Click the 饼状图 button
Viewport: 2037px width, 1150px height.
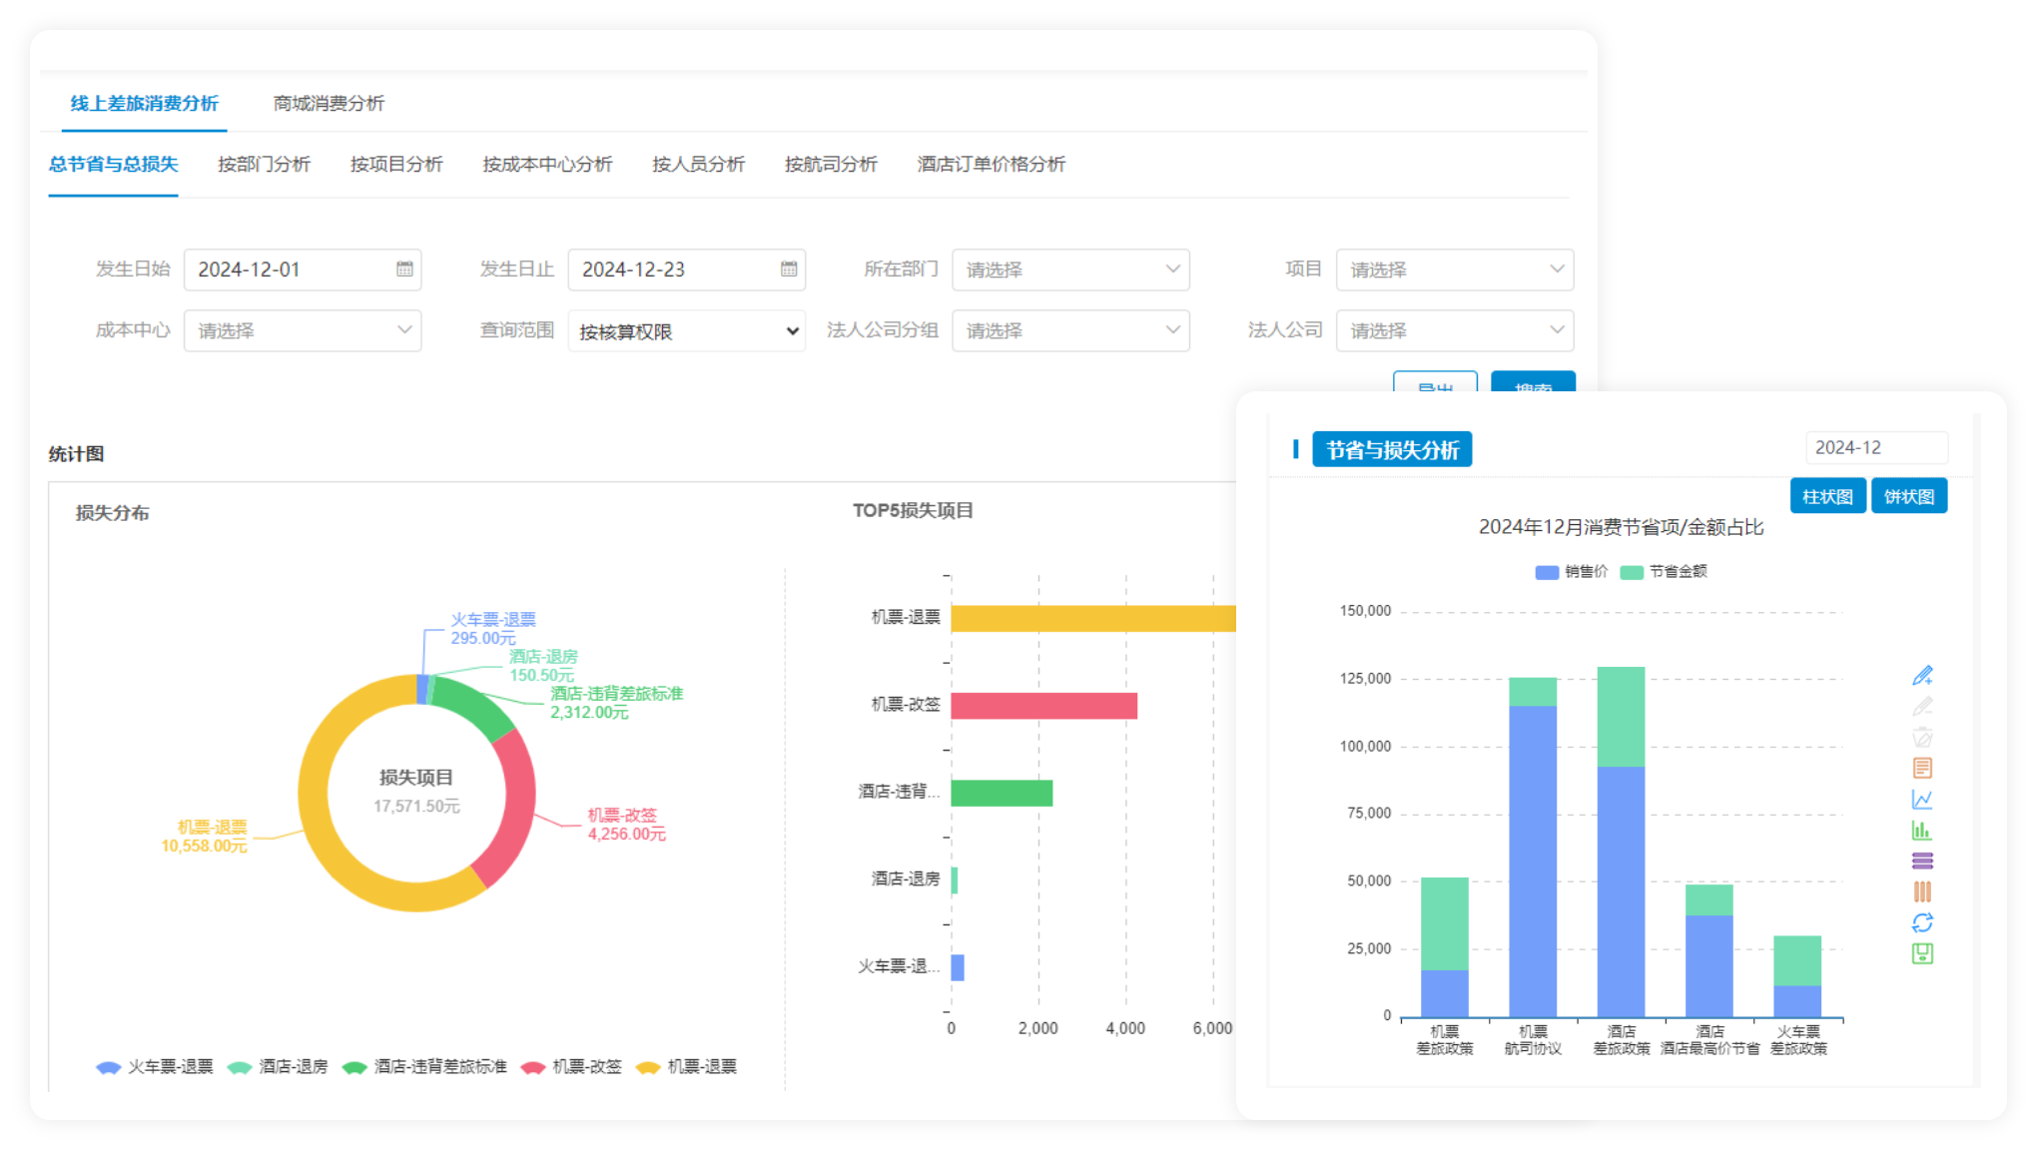point(1908,497)
